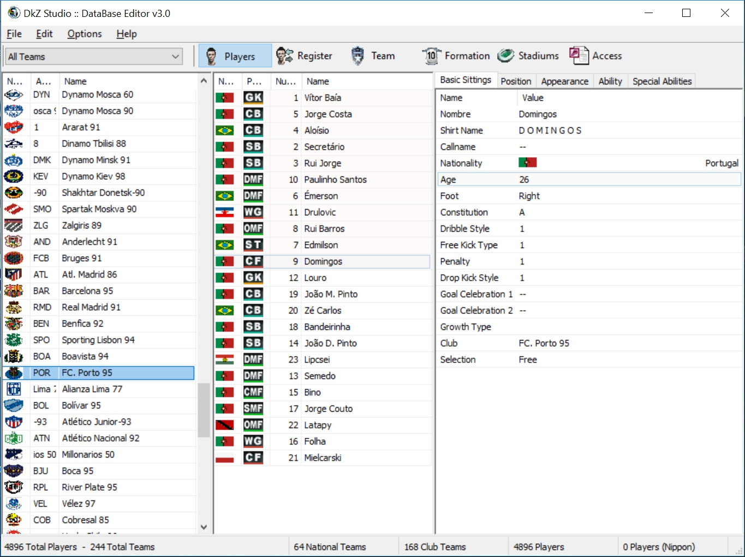Click the Alianza Lima 77 team crest
Screen dimensions: 745x557
[x=14, y=389]
